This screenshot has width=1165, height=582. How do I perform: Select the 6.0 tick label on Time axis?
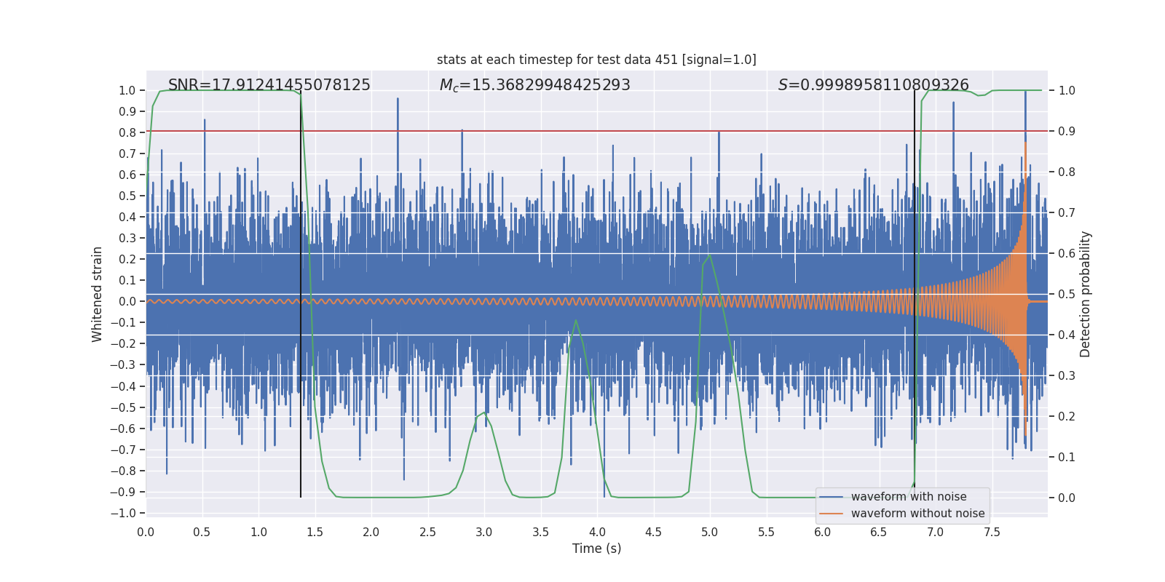click(x=823, y=532)
